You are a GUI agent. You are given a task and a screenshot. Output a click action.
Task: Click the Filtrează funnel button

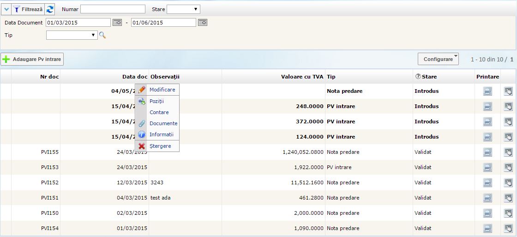(x=28, y=9)
